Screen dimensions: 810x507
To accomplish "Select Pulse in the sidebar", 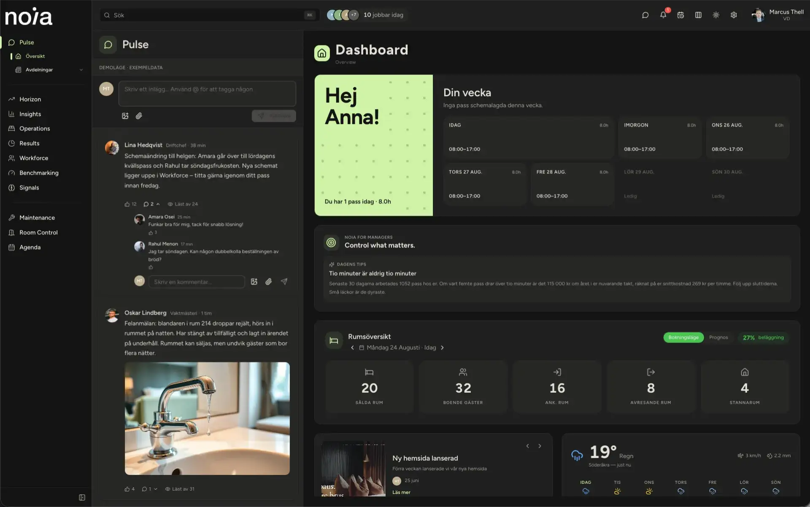I will [x=27, y=42].
